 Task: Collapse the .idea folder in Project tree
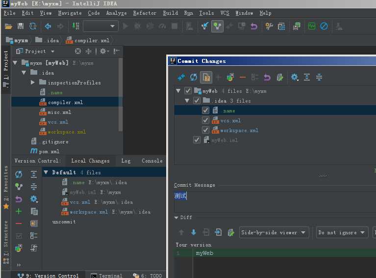[24, 73]
